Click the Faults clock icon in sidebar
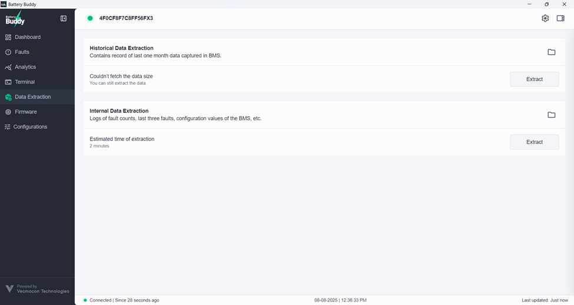This screenshot has width=574, height=305. pyautogui.click(x=8, y=52)
